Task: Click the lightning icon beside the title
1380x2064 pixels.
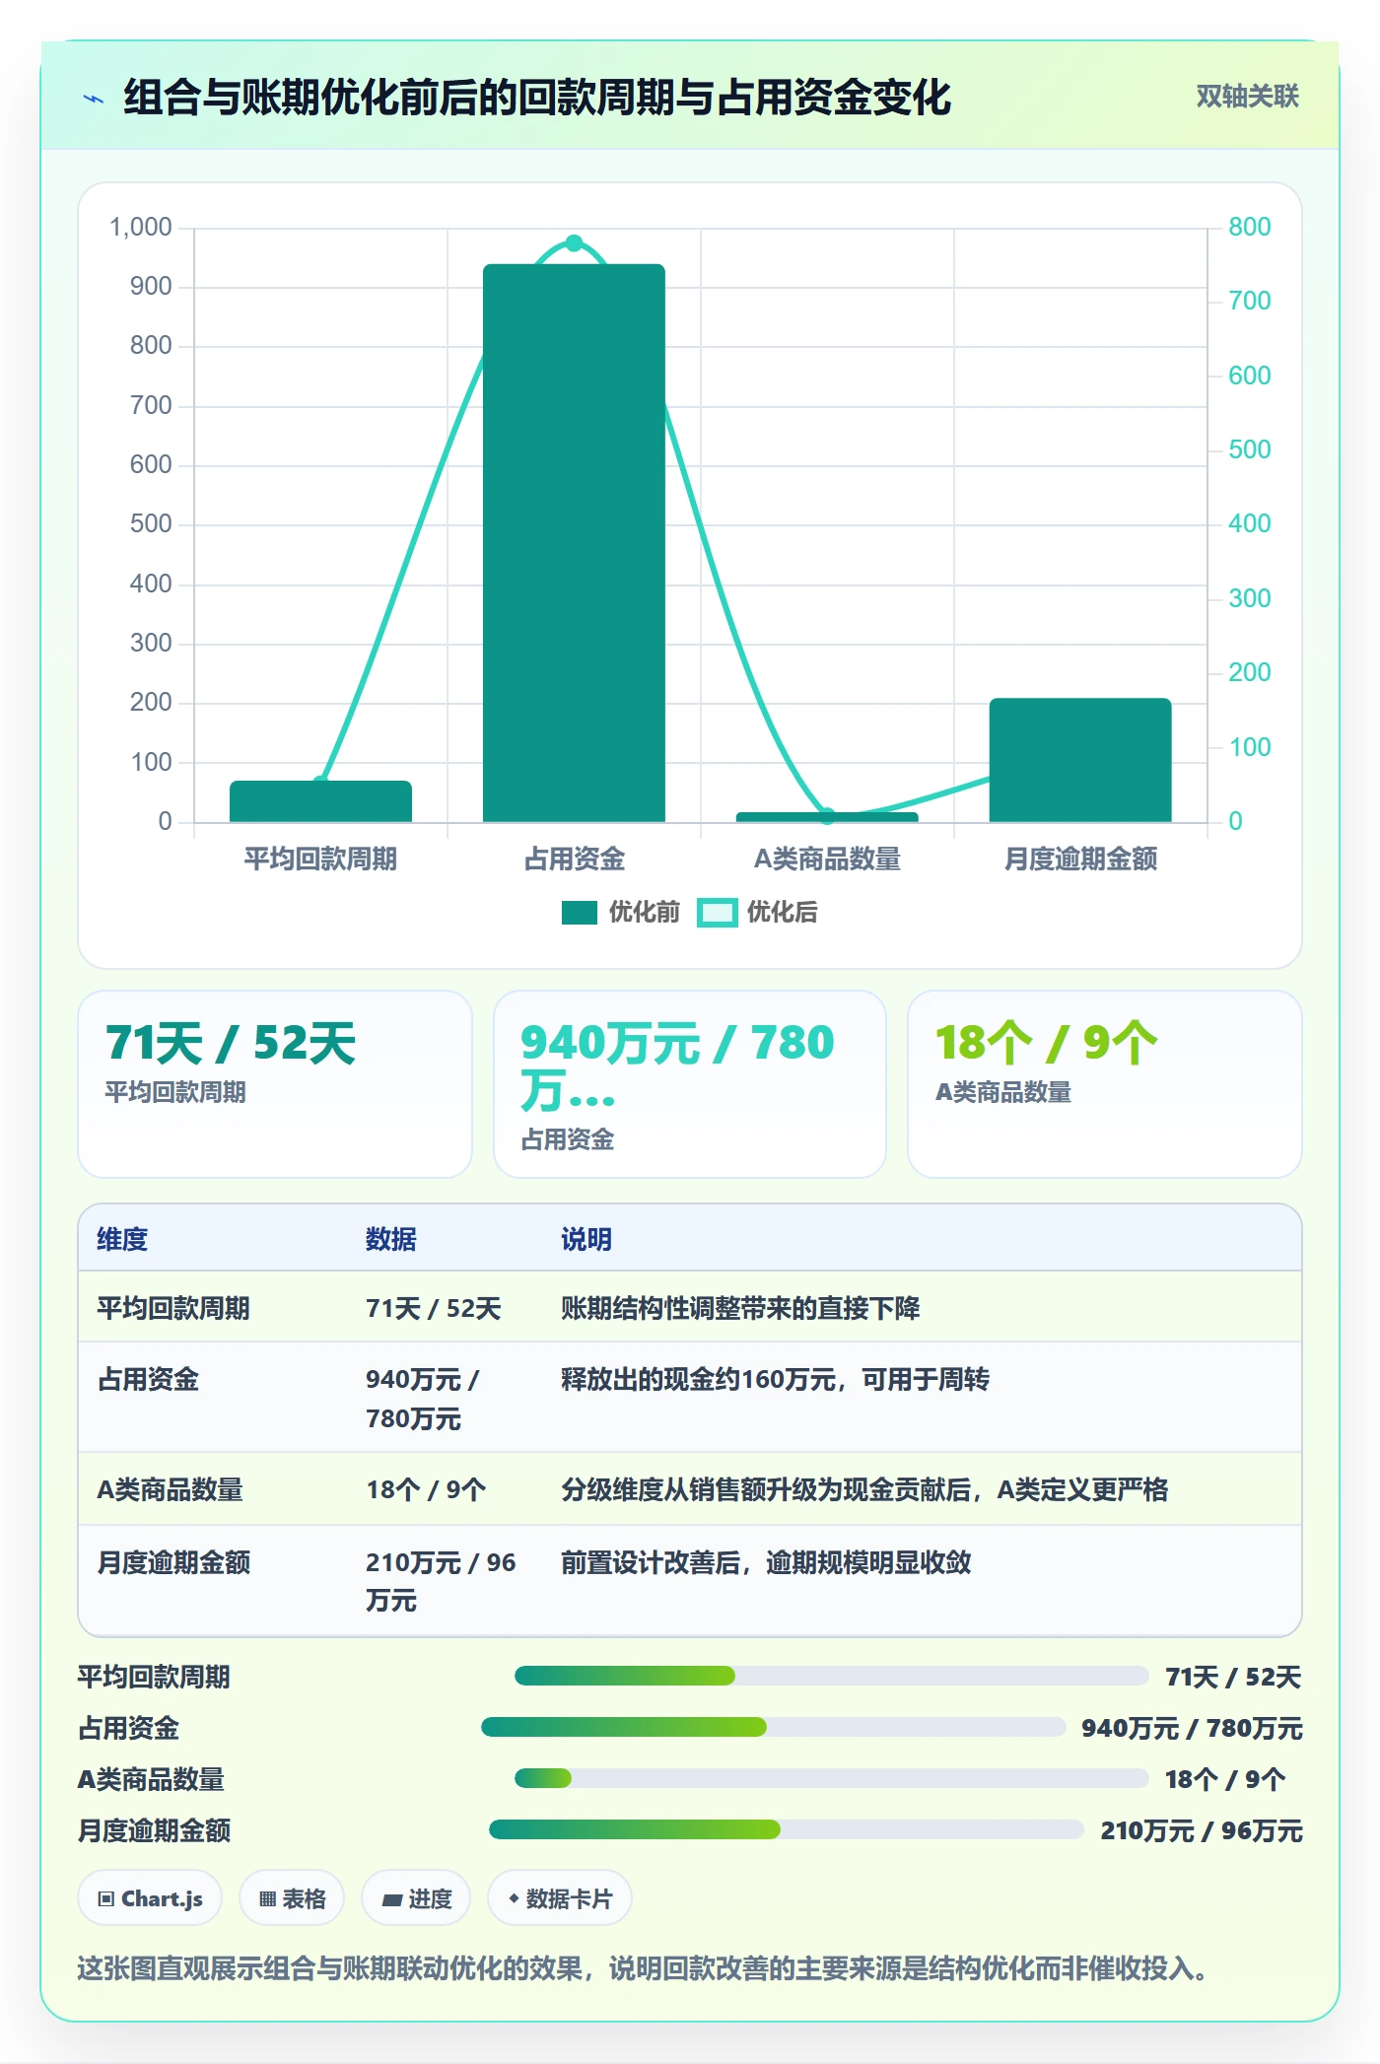Action: [94, 99]
